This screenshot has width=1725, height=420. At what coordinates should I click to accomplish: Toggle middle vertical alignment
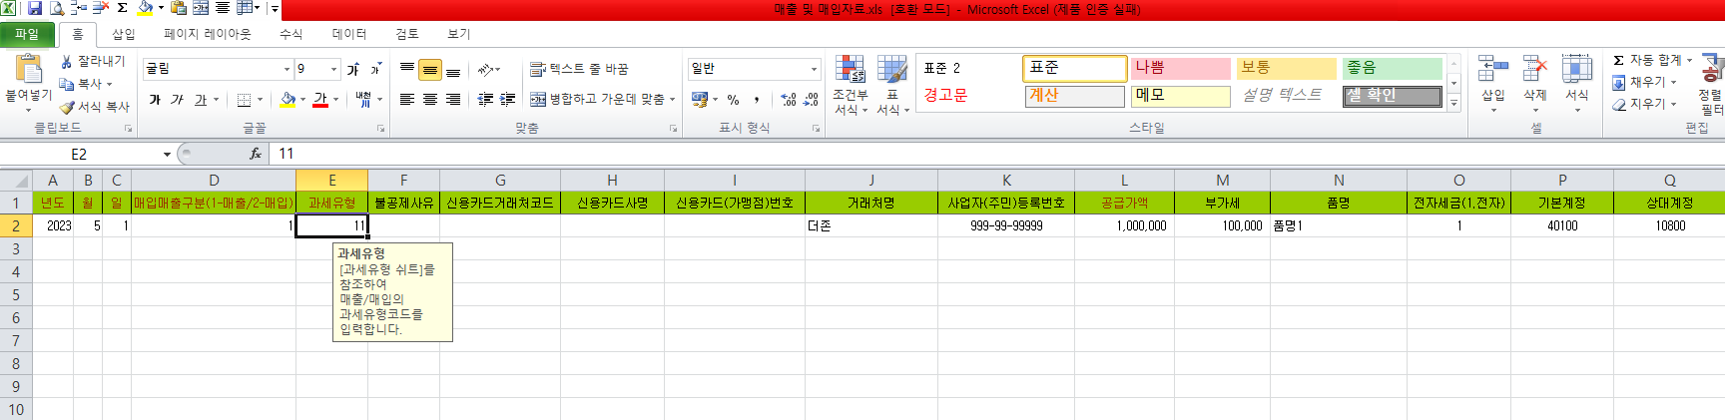tap(430, 70)
